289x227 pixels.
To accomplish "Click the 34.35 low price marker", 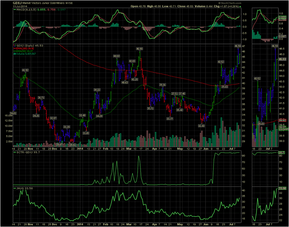I will coord(36,116).
